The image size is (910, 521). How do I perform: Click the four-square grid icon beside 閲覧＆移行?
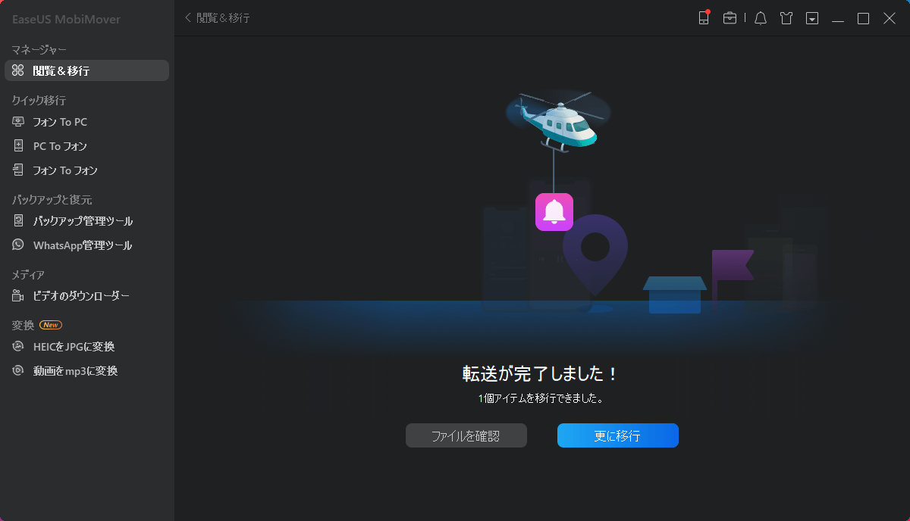coord(17,70)
